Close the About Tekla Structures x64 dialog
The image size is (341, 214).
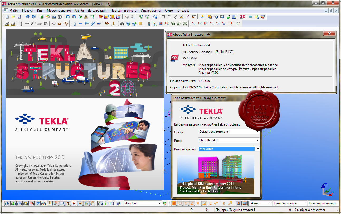coord(329,34)
